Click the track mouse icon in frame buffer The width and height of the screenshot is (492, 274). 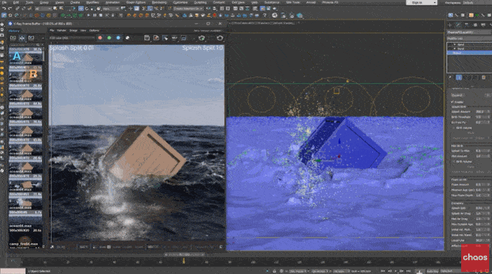[165, 38]
